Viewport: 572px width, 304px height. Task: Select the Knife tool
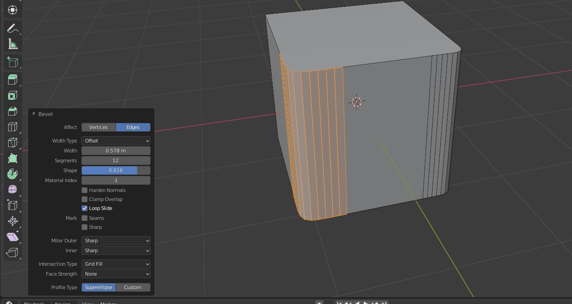[13, 143]
